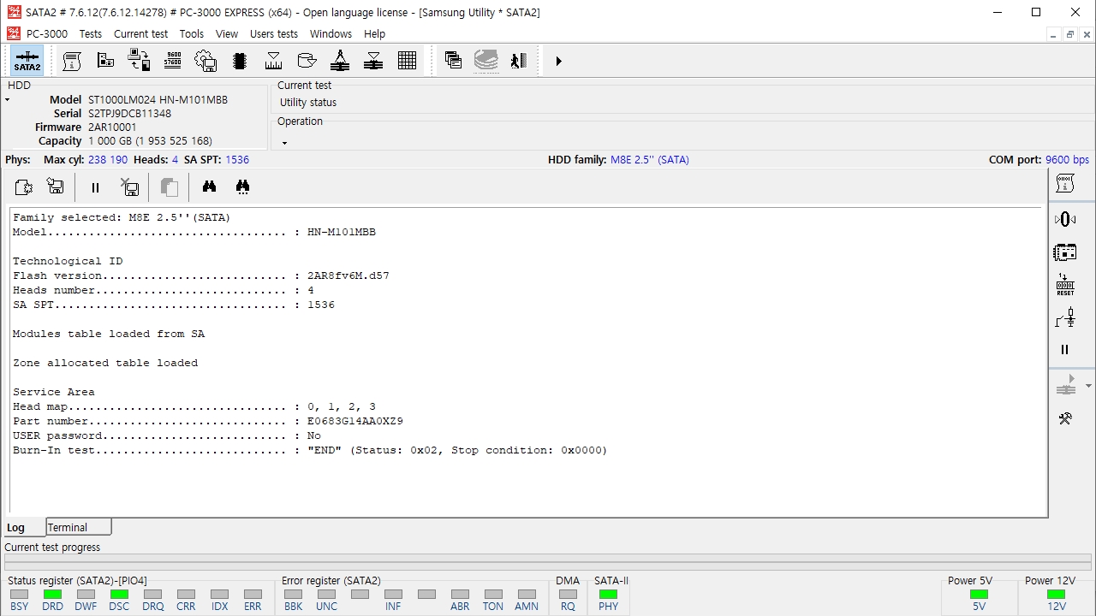Open the View menu
Image resolution: width=1096 pixels, height=616 pixels.
tap(227, 34)
